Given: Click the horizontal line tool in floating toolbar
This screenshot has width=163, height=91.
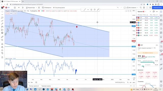Looking at the screenshot, I should [88, 10].
